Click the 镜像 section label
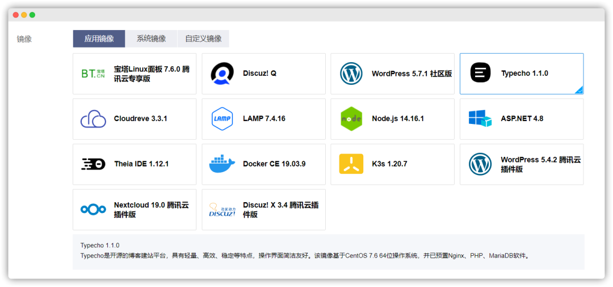The width and height of the screenshot is (613, 287). (x=24, y=39)
